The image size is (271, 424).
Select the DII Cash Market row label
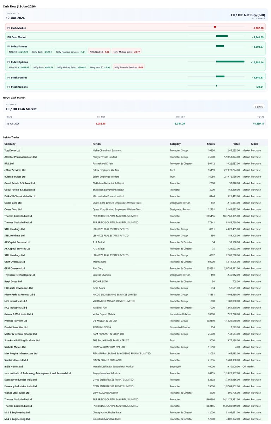point(17,37)
